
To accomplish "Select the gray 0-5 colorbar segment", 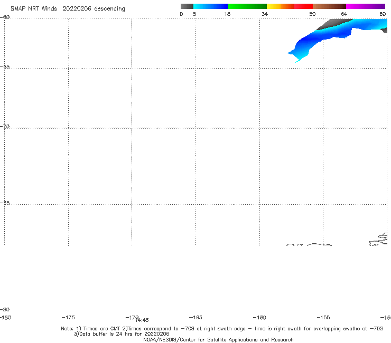I will click(187, 6).
